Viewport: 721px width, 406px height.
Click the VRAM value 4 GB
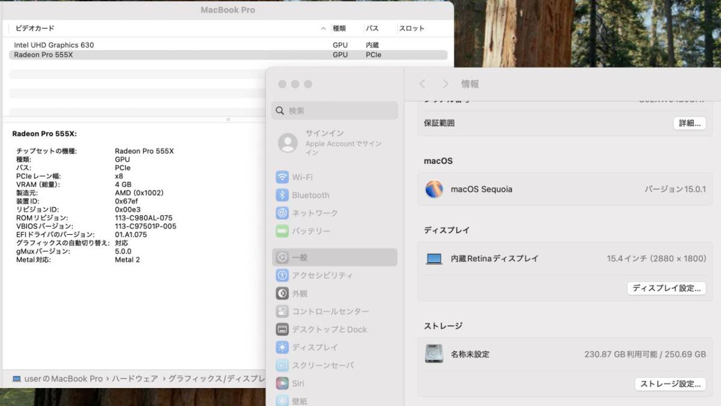coord(123,184)
